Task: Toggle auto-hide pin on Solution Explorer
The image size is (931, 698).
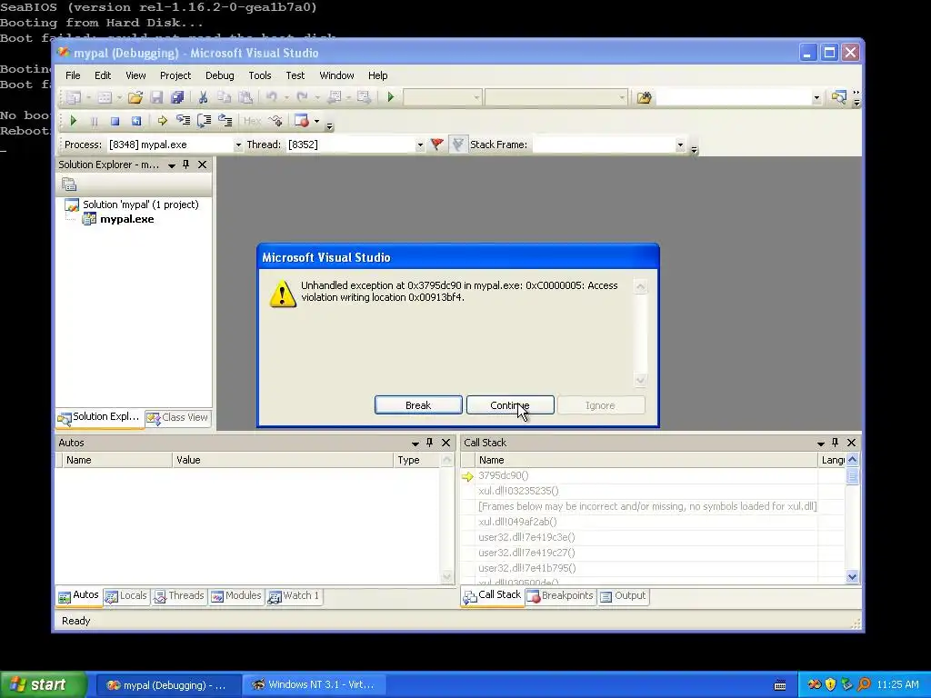Action: (x=185, y=165)
